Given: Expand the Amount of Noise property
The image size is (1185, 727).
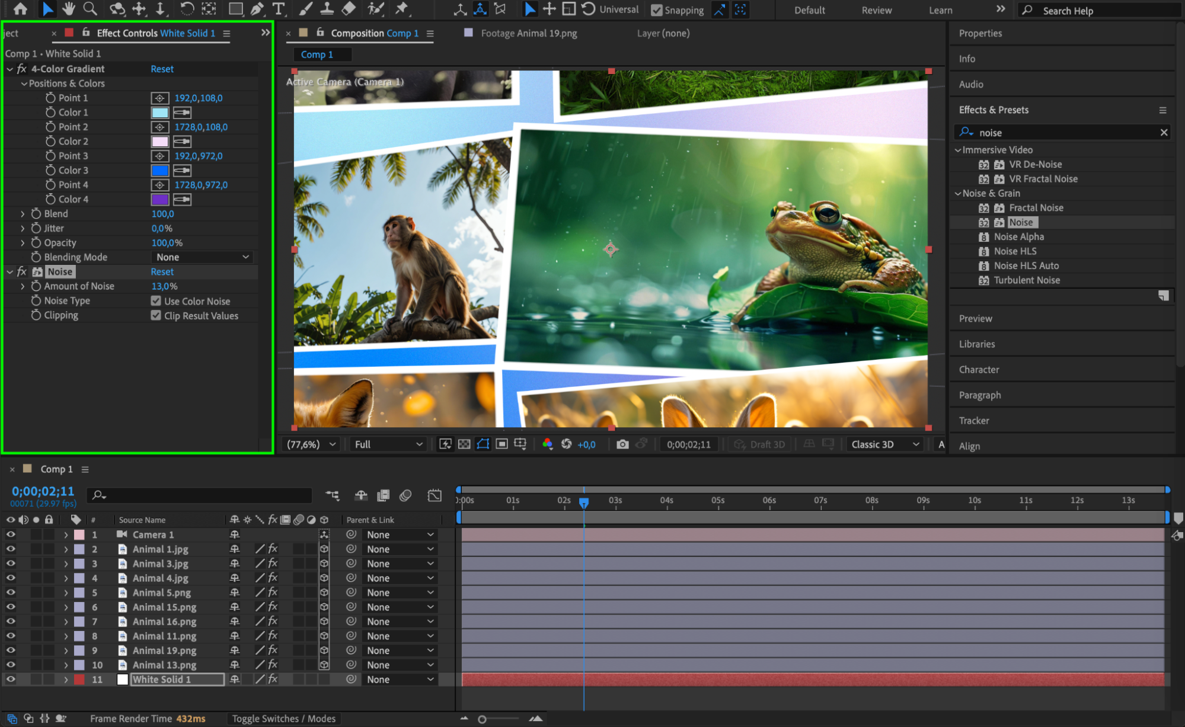Looking at the screenshot, I should pyautogui.click(x=23, y=286).
